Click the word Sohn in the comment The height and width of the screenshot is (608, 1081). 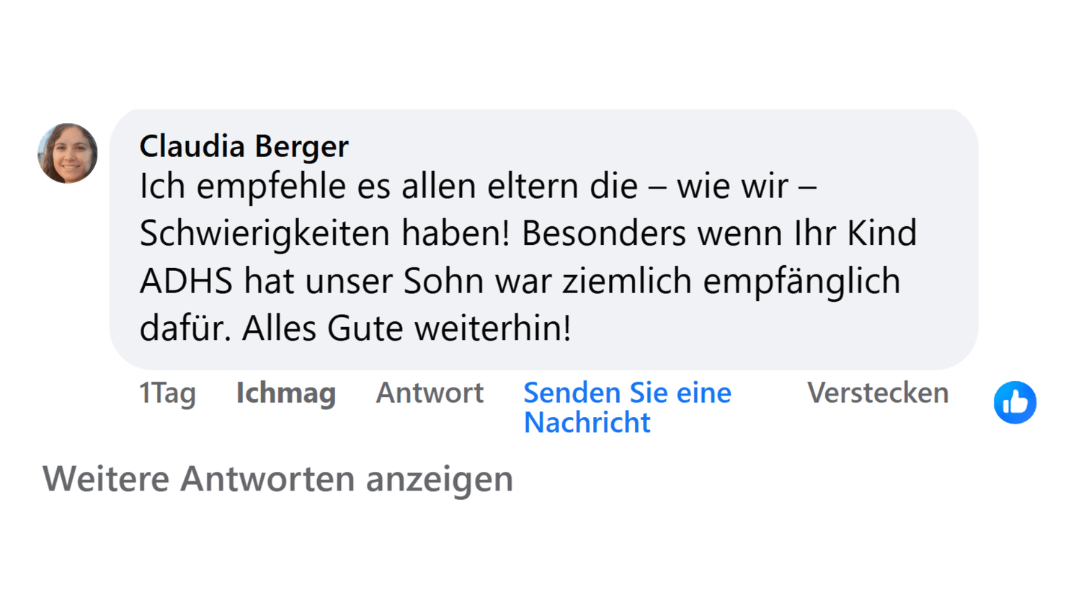[432, 281]
